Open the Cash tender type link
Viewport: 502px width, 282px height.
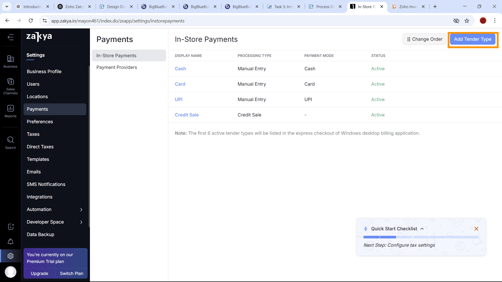[180, 69]
